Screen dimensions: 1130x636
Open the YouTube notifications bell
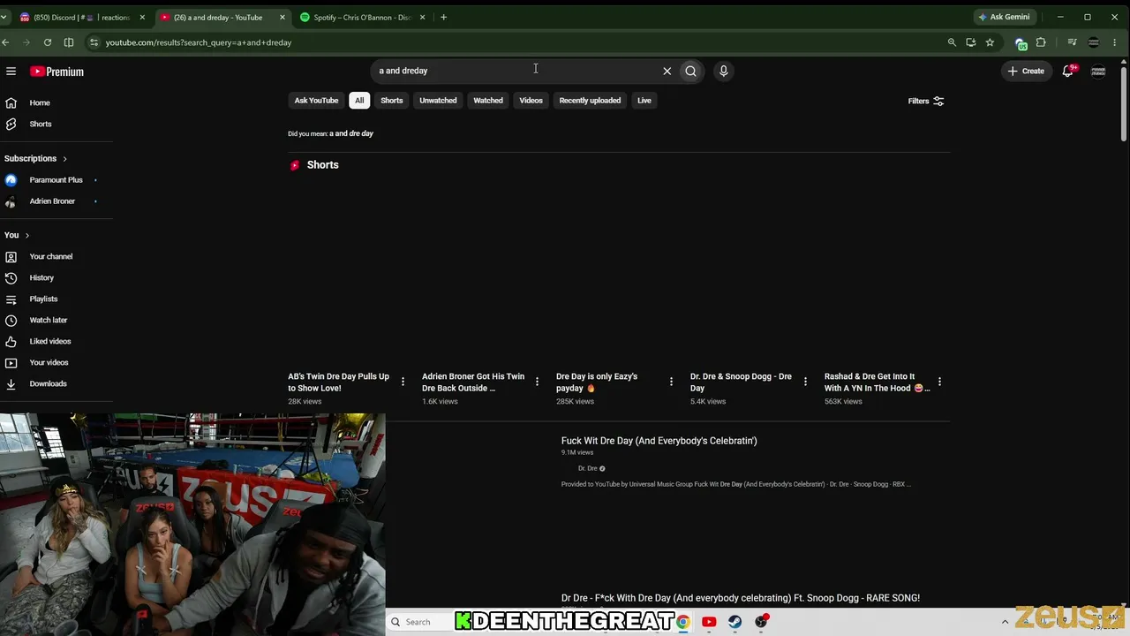(x=1068, y=71)
